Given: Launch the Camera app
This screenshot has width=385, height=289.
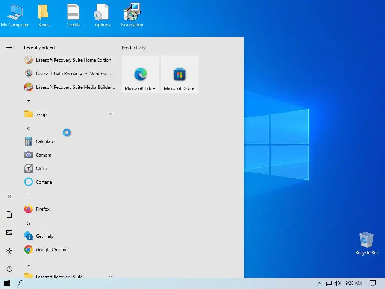Looking at the screenshot, I should 70,155.
